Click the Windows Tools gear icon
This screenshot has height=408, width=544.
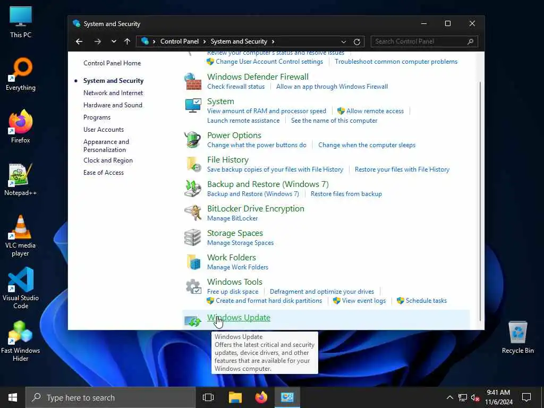coord(193,286)
